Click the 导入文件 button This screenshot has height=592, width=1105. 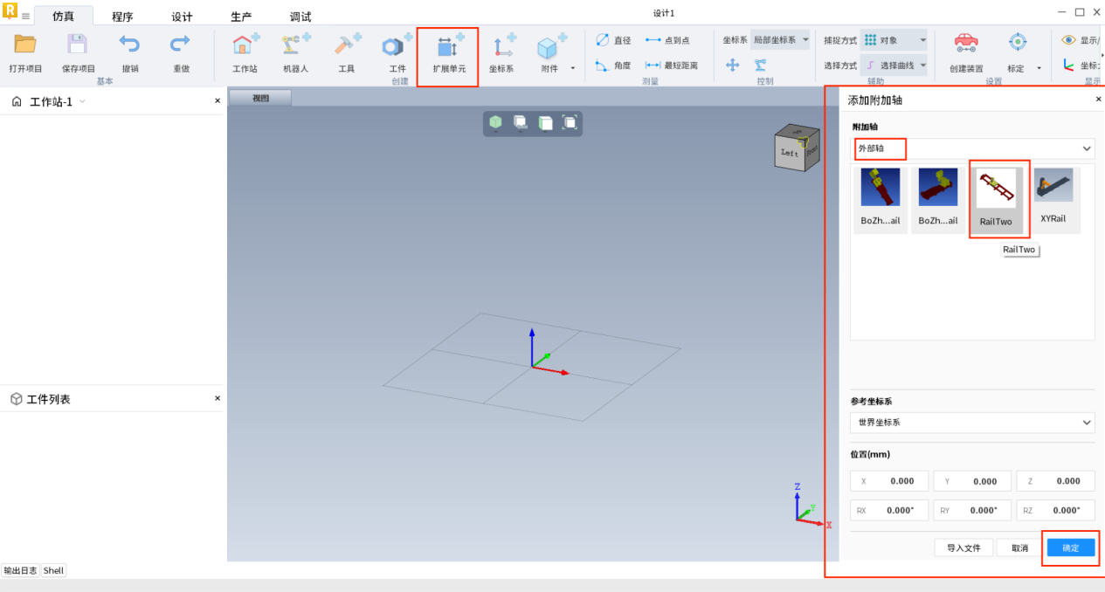963,548
